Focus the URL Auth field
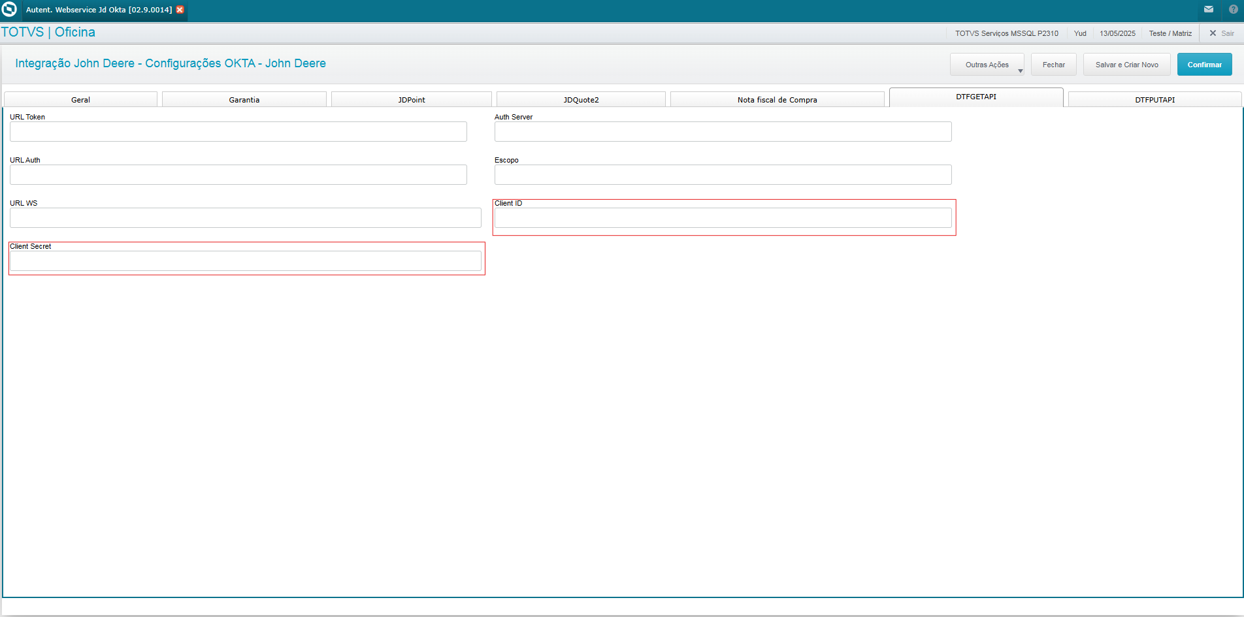 point(238,175)
